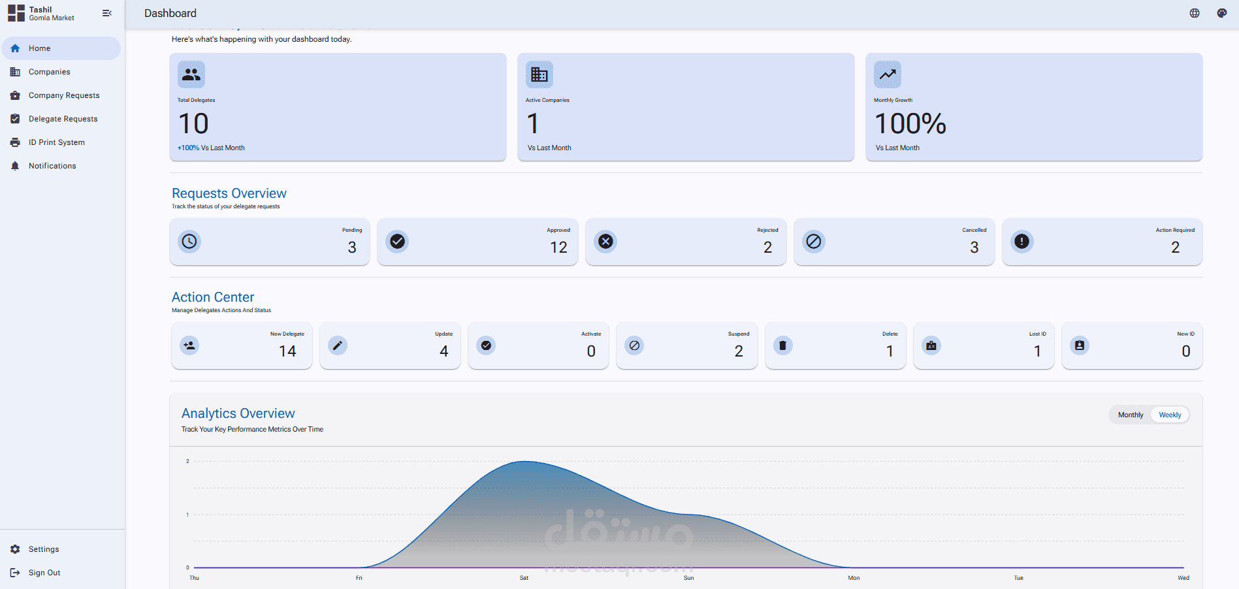Click the Approved count 12
This screenshot has width=1239, height=589.
[x=558, y=247]
